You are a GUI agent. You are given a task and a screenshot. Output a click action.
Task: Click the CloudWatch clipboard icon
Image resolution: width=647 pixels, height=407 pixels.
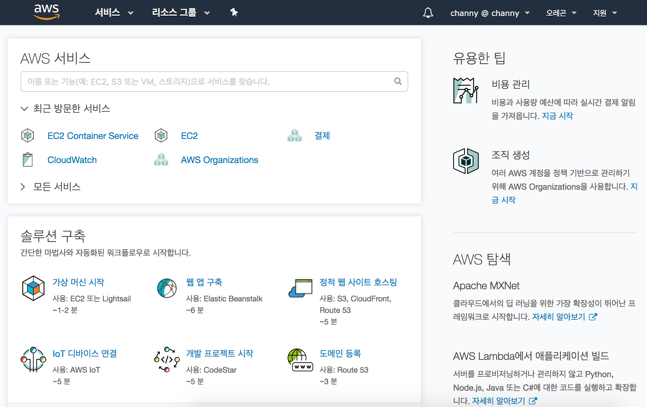point(28,160)
